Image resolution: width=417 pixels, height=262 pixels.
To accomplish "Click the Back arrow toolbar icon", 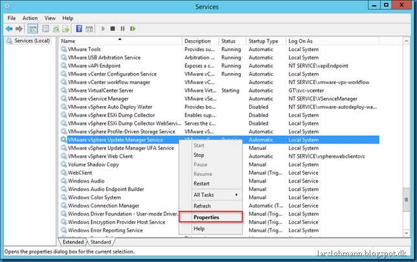I will pos(9,28).
